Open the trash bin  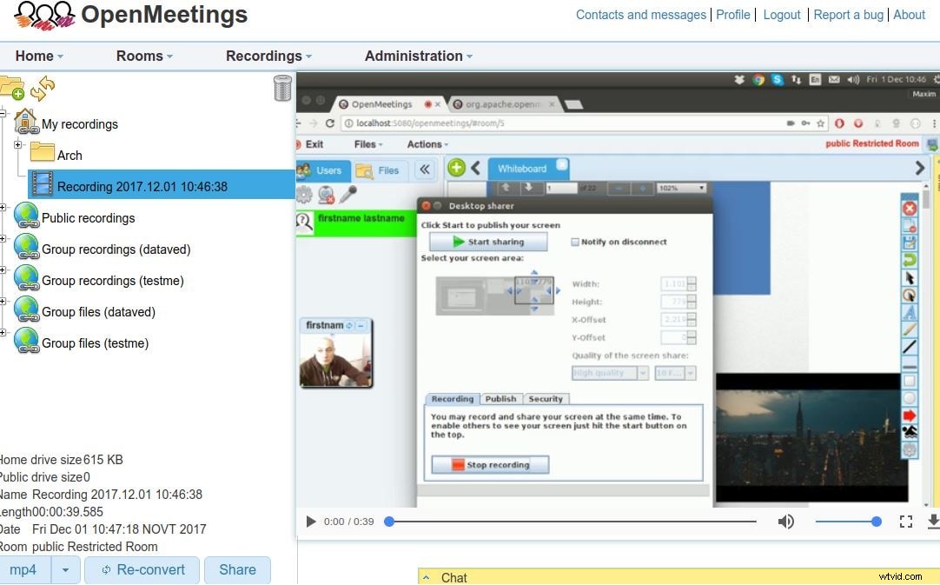(x=281, y=88)
